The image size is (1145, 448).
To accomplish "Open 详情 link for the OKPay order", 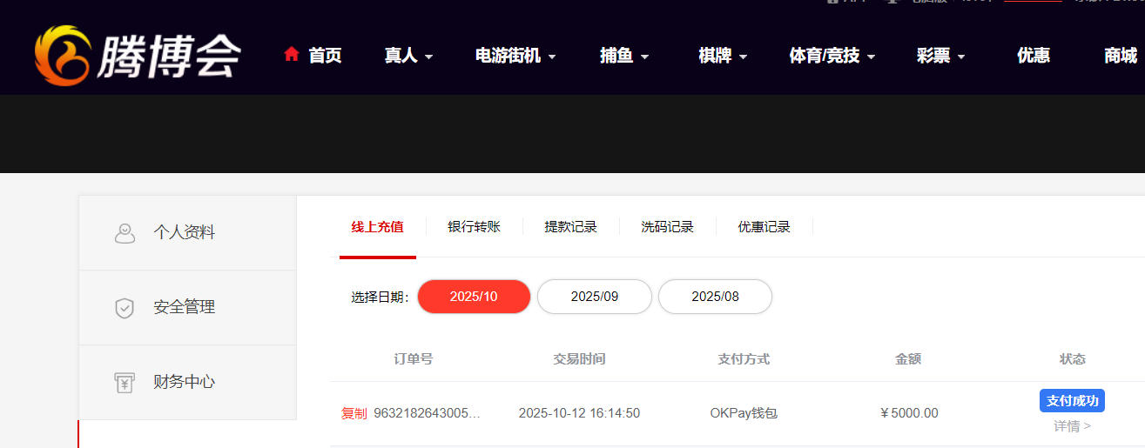I will point(1072,426).
